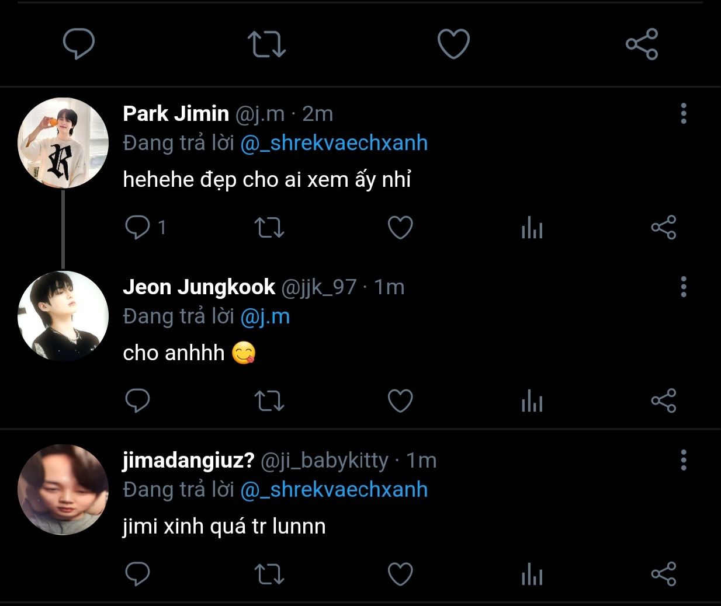Open @_shrekvaechxanh mention in Park Jimin's reply
The height and width of the screenshot is (606, 721).
click(x=334, y=143)
